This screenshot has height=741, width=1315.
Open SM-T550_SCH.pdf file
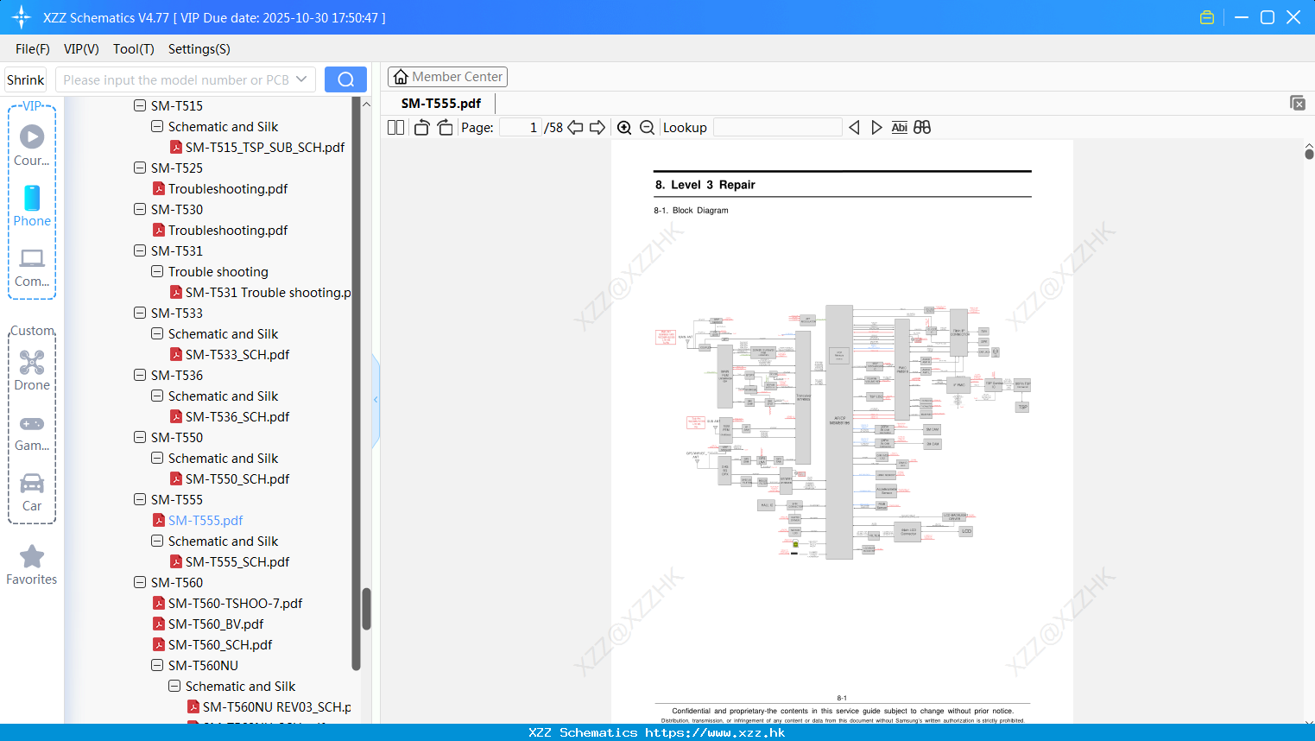237,478
